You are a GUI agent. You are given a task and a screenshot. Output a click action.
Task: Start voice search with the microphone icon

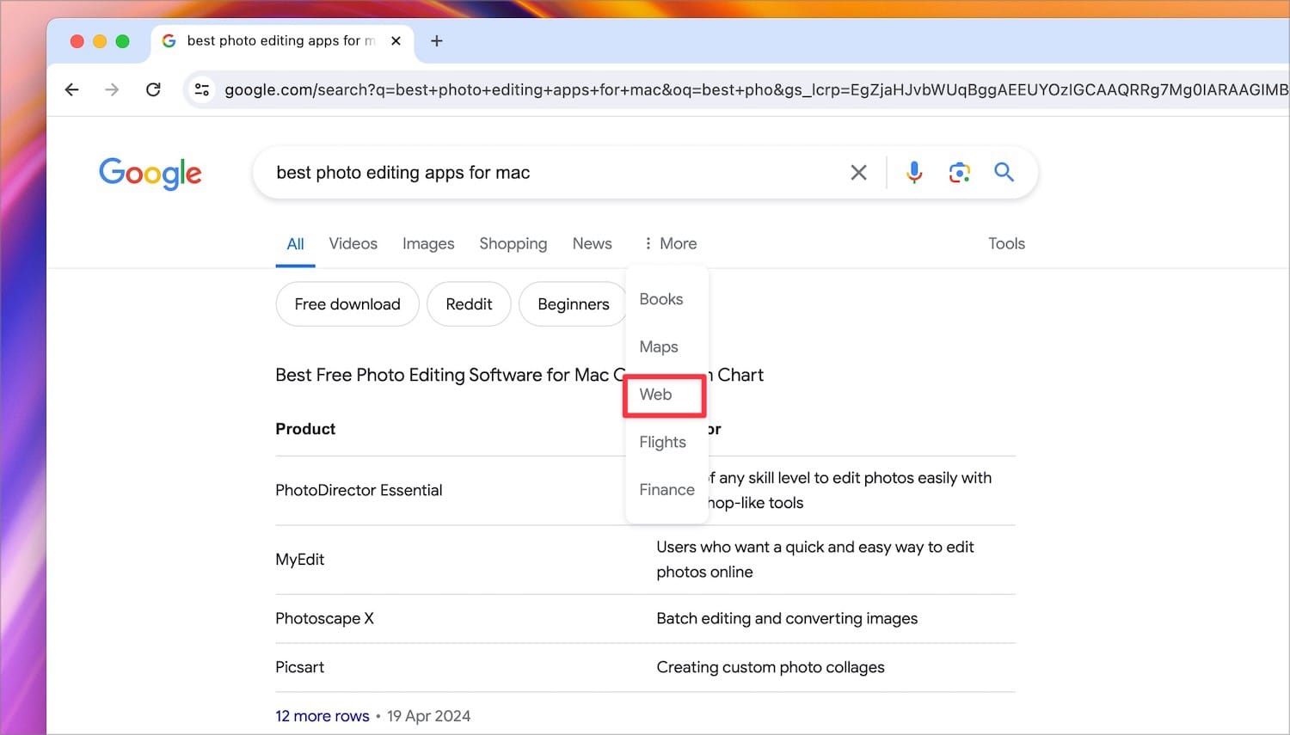point(914,173)
